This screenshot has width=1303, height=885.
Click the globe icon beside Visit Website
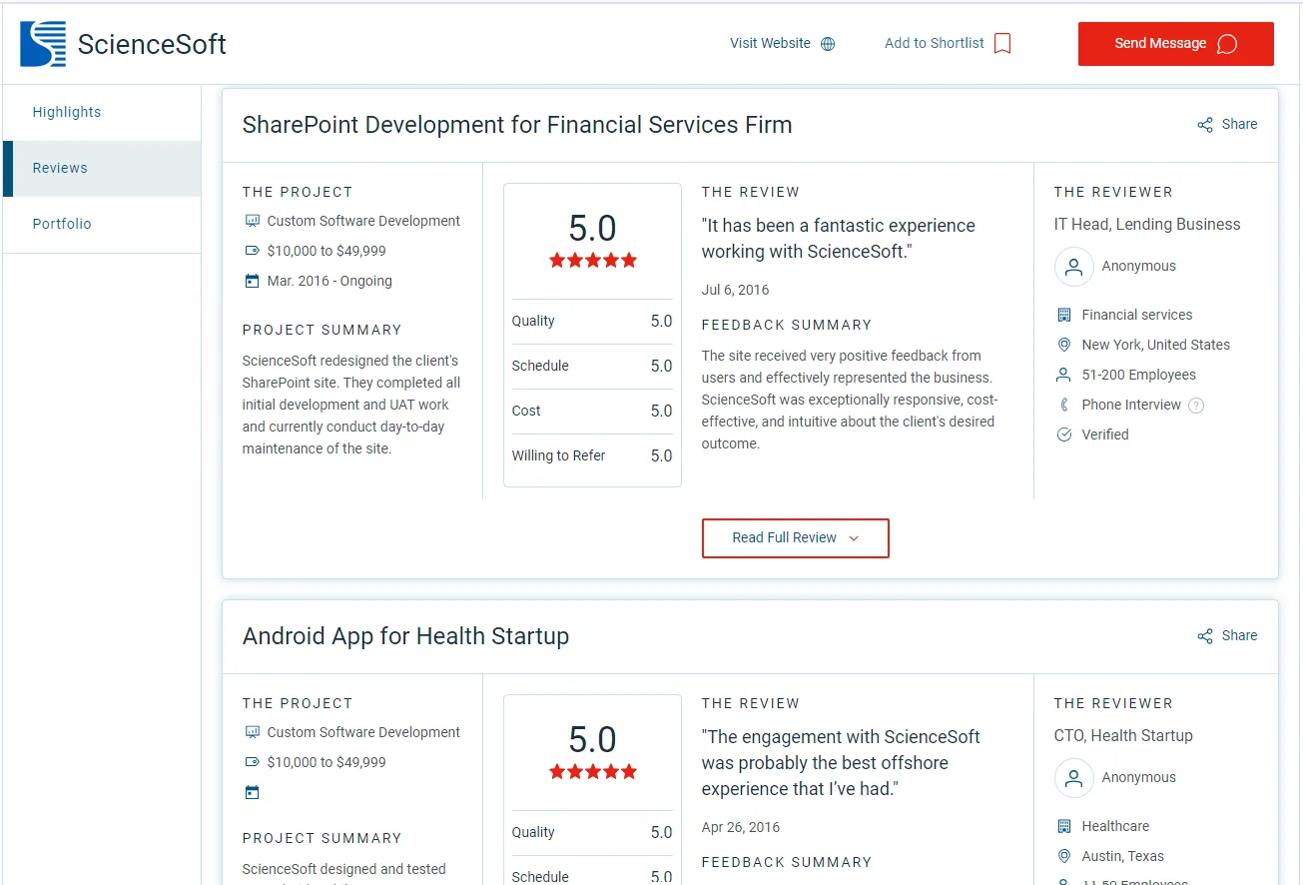pos(828,44)
